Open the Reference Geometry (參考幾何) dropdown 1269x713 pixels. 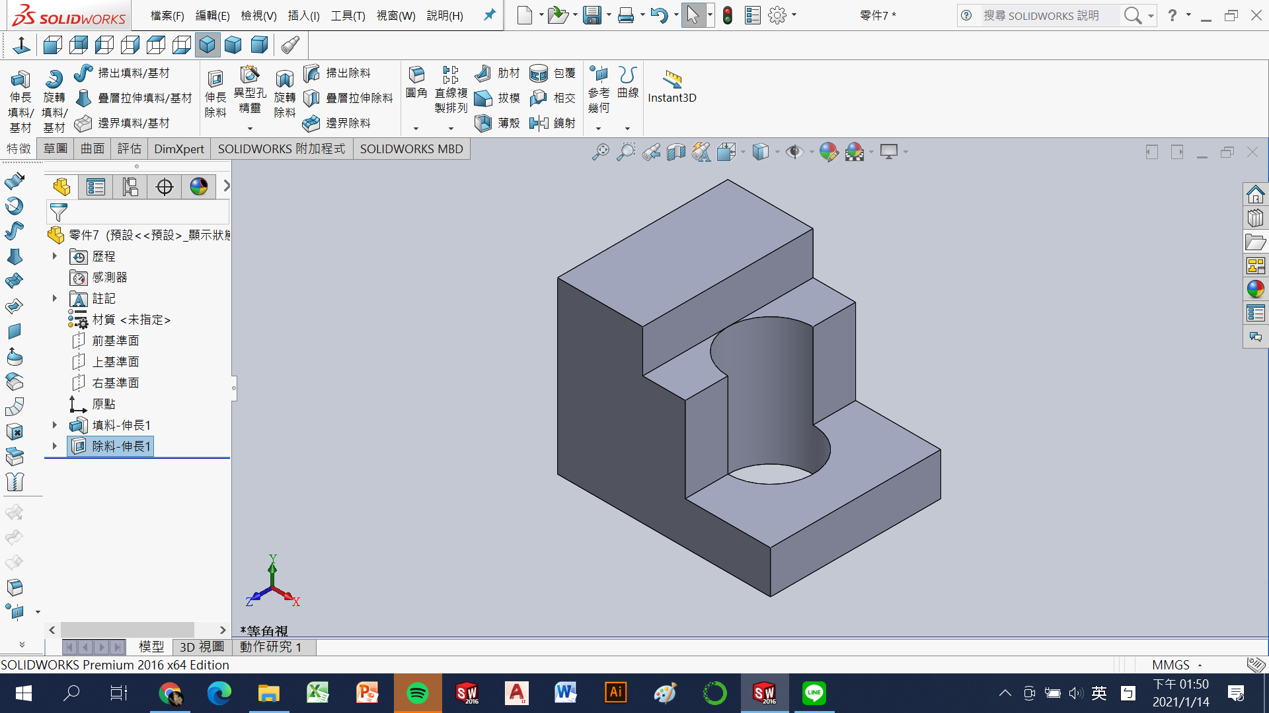pos(598,129)
